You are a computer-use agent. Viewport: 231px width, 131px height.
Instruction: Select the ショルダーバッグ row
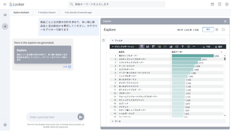coord(166,114)
